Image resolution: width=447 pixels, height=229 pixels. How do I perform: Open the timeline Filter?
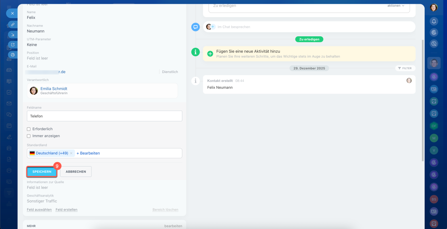tap(405, 68)
